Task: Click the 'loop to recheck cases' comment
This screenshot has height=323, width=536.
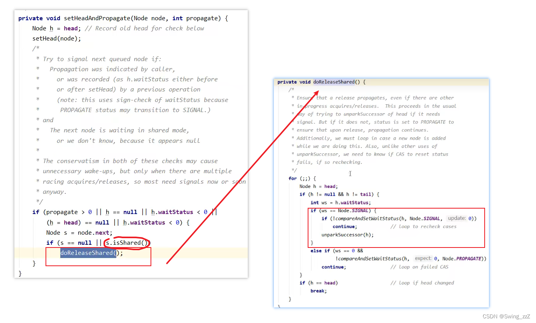Action: (x=424, y=226)
